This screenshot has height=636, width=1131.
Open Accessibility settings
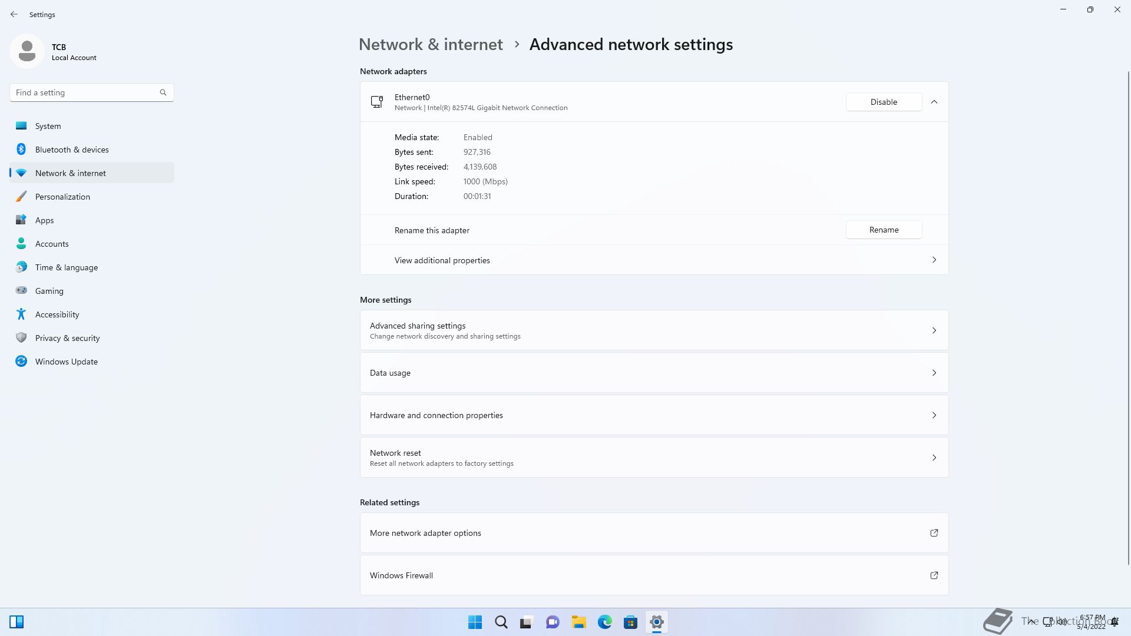[57, 314]
